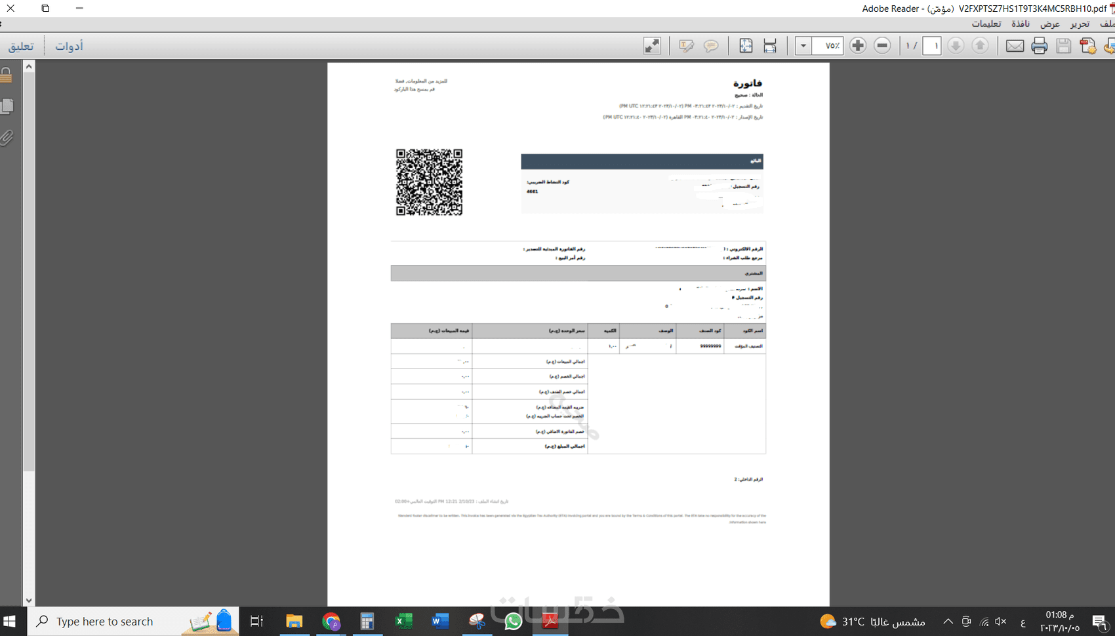Open Excel from the taskbar

pos(404,621)
